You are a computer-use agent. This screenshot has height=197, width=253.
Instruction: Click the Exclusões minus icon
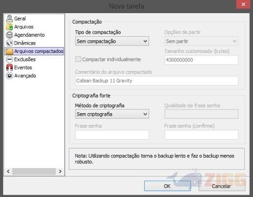(x=9, y=59)
